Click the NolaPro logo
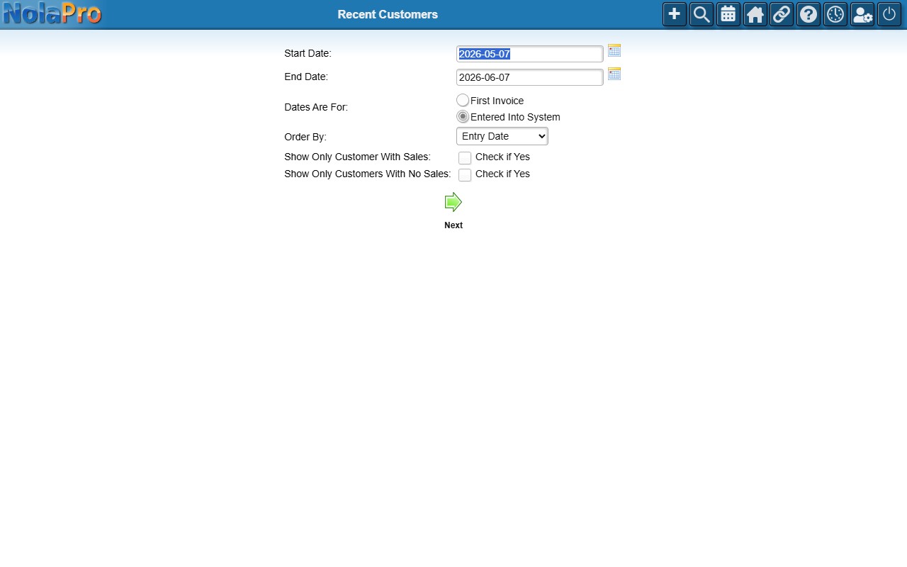This screenshot has width=907, height=567. 52,13
